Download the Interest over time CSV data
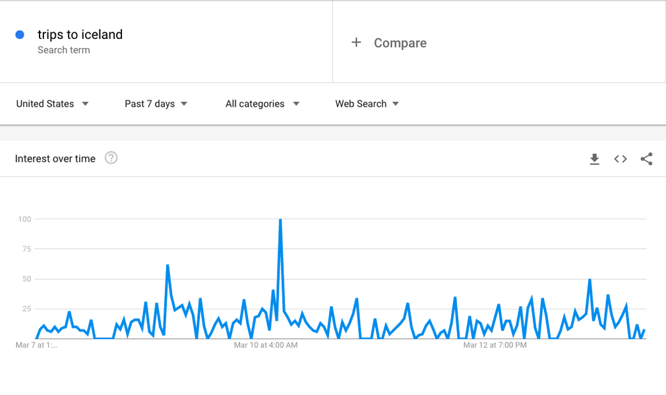Viewport: 666px width, 395px height. click(594, 159)
